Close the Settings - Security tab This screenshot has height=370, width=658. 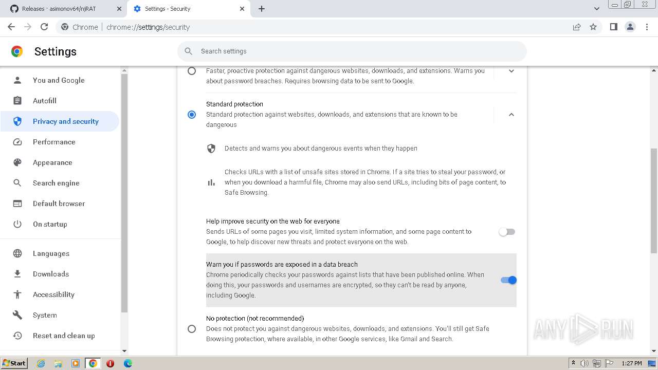(x=242, y=9)
